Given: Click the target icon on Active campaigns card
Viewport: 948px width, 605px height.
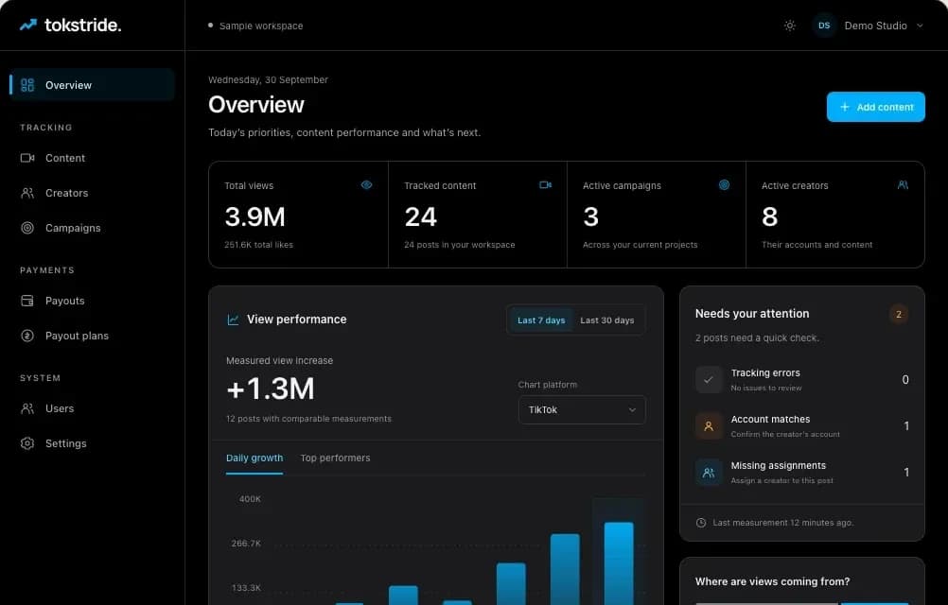Looking at the screenshot, I should point(724,184).
